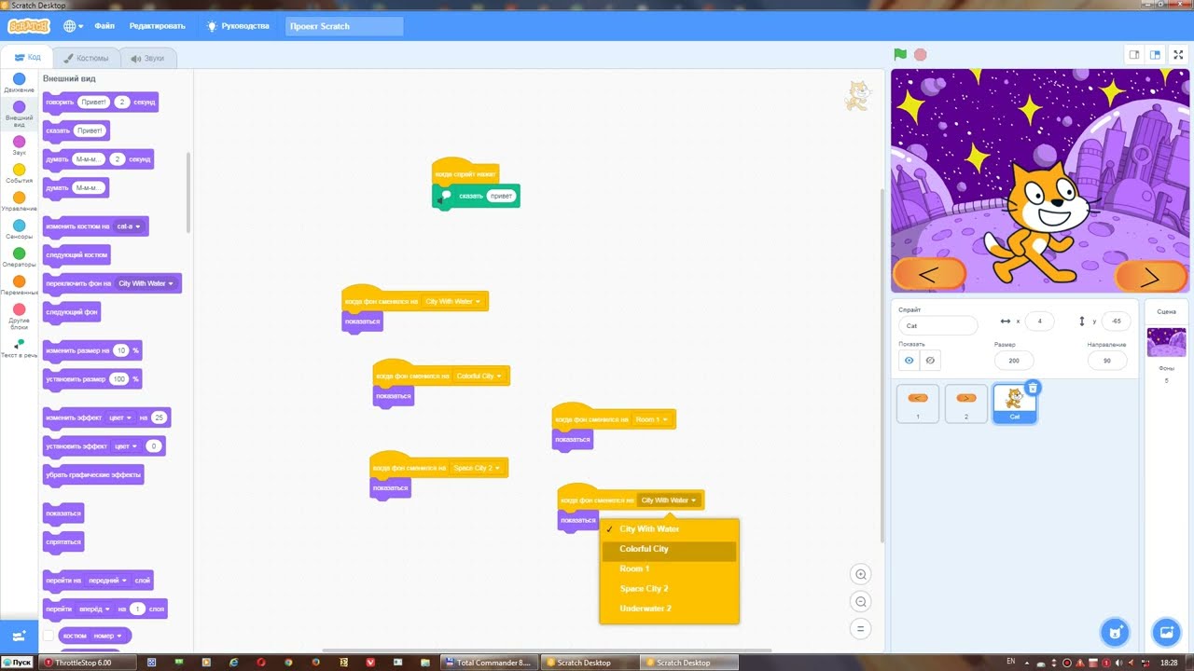Select the Cat sprite thumbnail
1194x671 pixels.
coord(1015,404)
